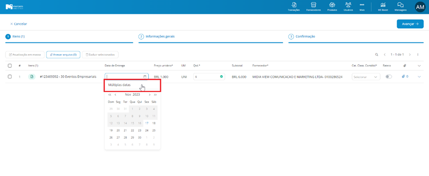Click the green document item icon

point(32,77)
